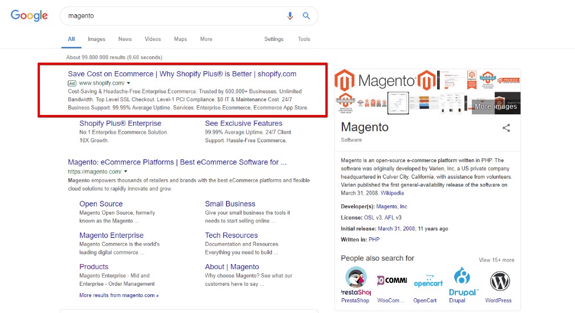The height and width of the screenshot is (313, 575).
Task: Open the large Magento logo image
Action: [x=376, y=81]
